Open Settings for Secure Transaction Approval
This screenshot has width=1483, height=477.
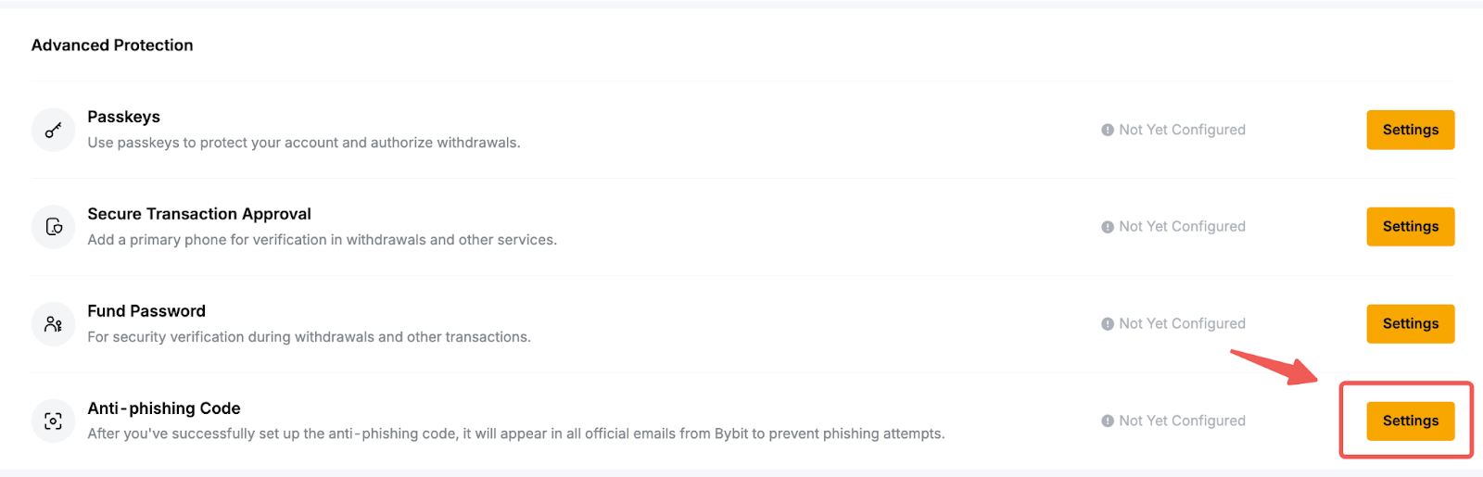[x=1410, y=227]
